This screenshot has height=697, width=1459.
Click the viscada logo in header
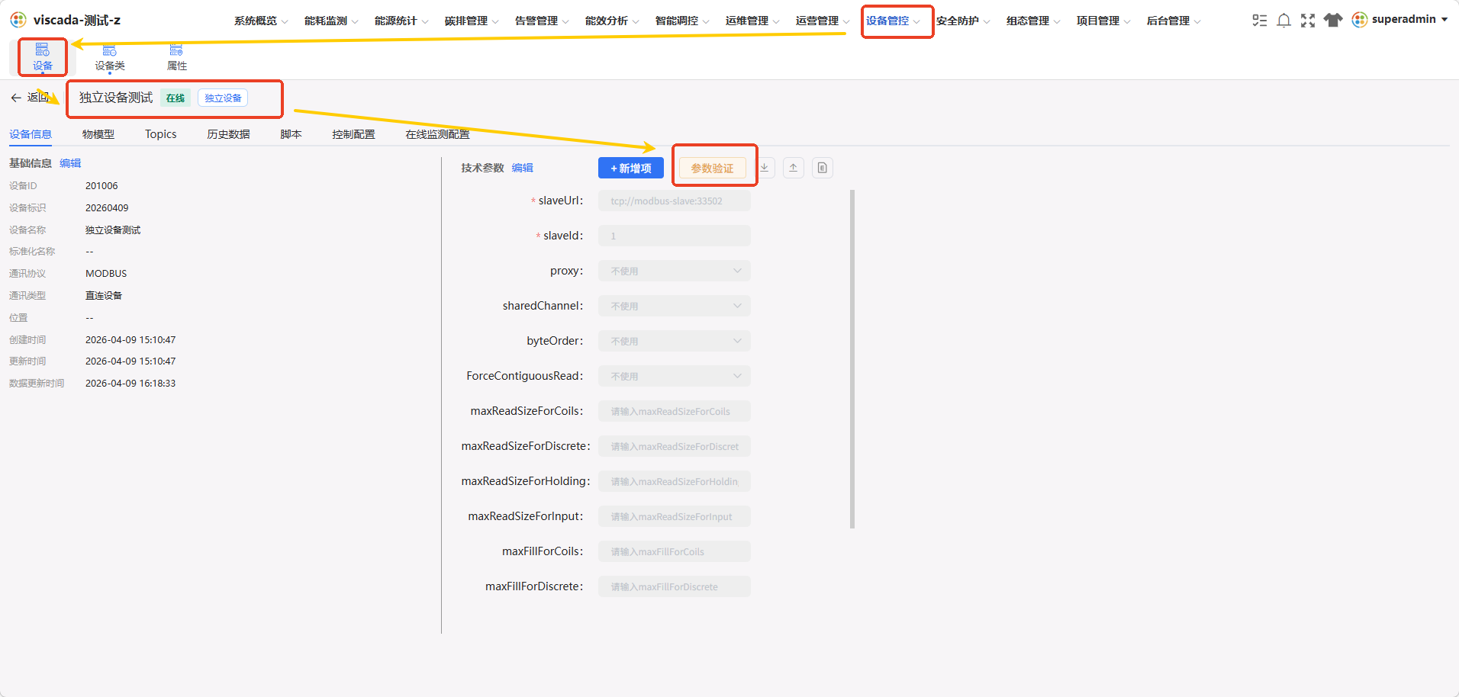[18, 20]
